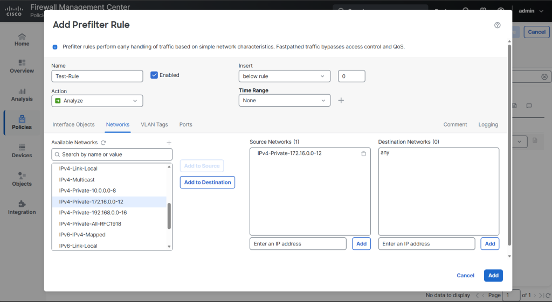
Task: Open the Action dropdown
Action: click(97, 101)
